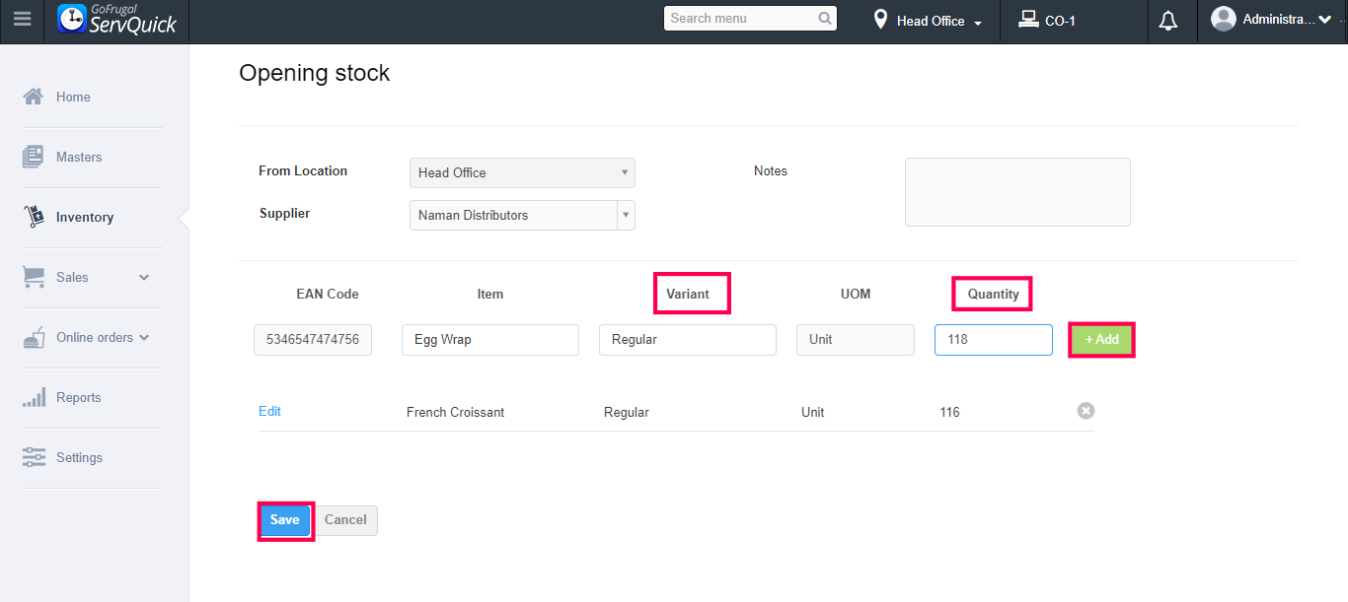The image size is (1348, 602).
Task: Open the From Location dropdown
Action: [x=624, y=172]
